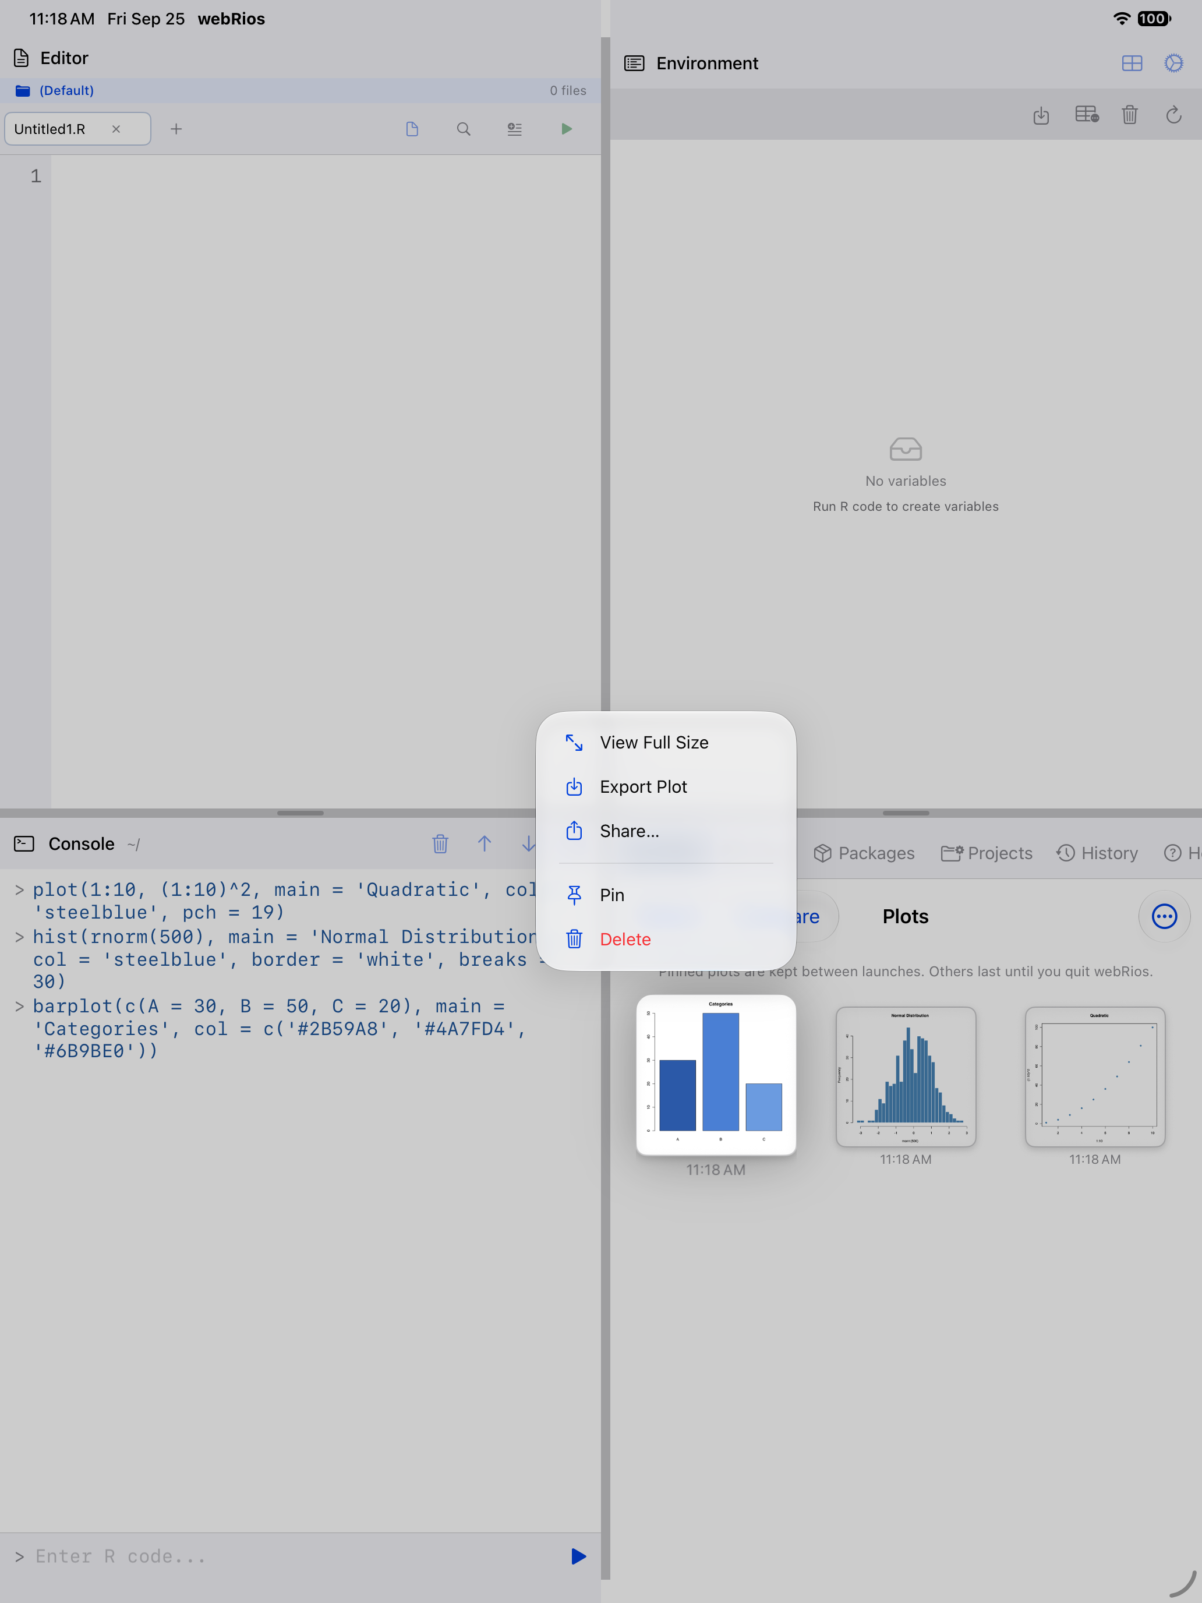Switch to the Packages tab
Image resolution: width=1202 pixels, height=1603 pixels.
[864, 853]
